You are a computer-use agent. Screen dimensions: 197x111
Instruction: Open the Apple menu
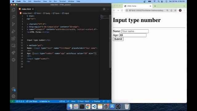click(x=13, y=1)
